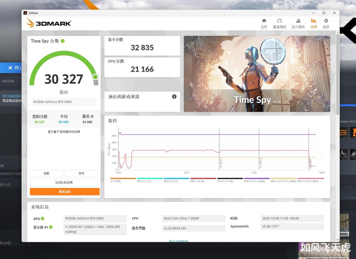Click the CPU 分数 value 21 166
The height and width of the screenshot is (259, 356).
coord(142,69)
